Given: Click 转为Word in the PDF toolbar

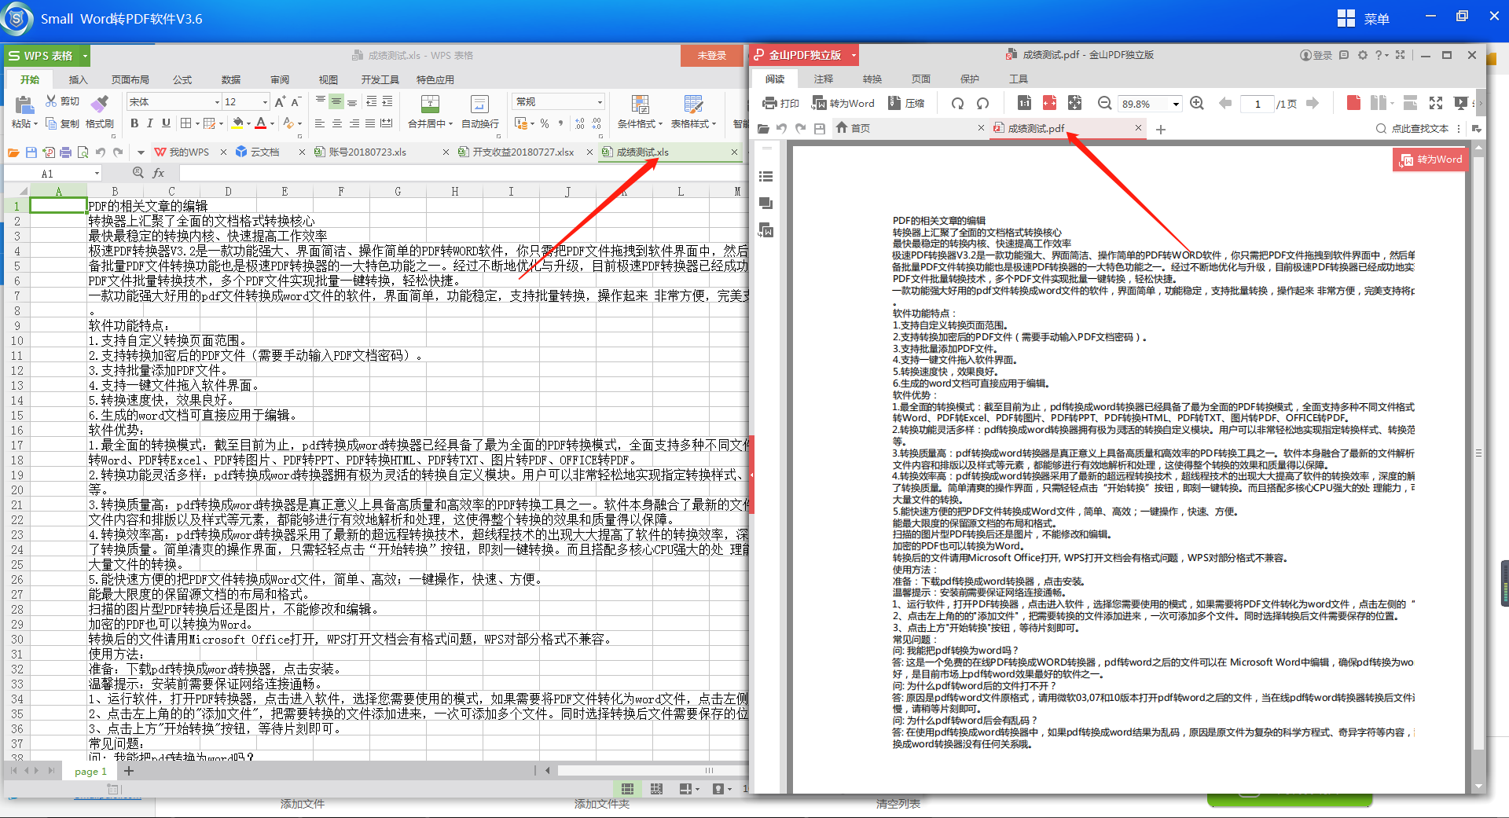Looking at the screenshot, I should click(x=843, y=103).
